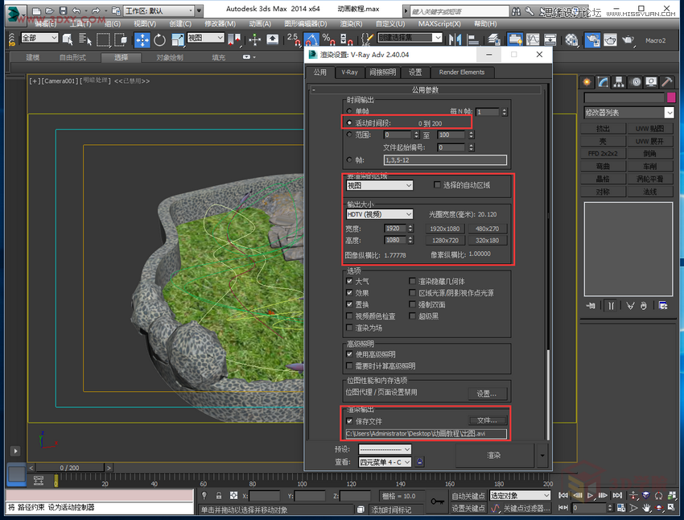This screenshot has height=520, width=684.
Task: Open the Modify panel in command panel
Action: [x=604, y=81]
